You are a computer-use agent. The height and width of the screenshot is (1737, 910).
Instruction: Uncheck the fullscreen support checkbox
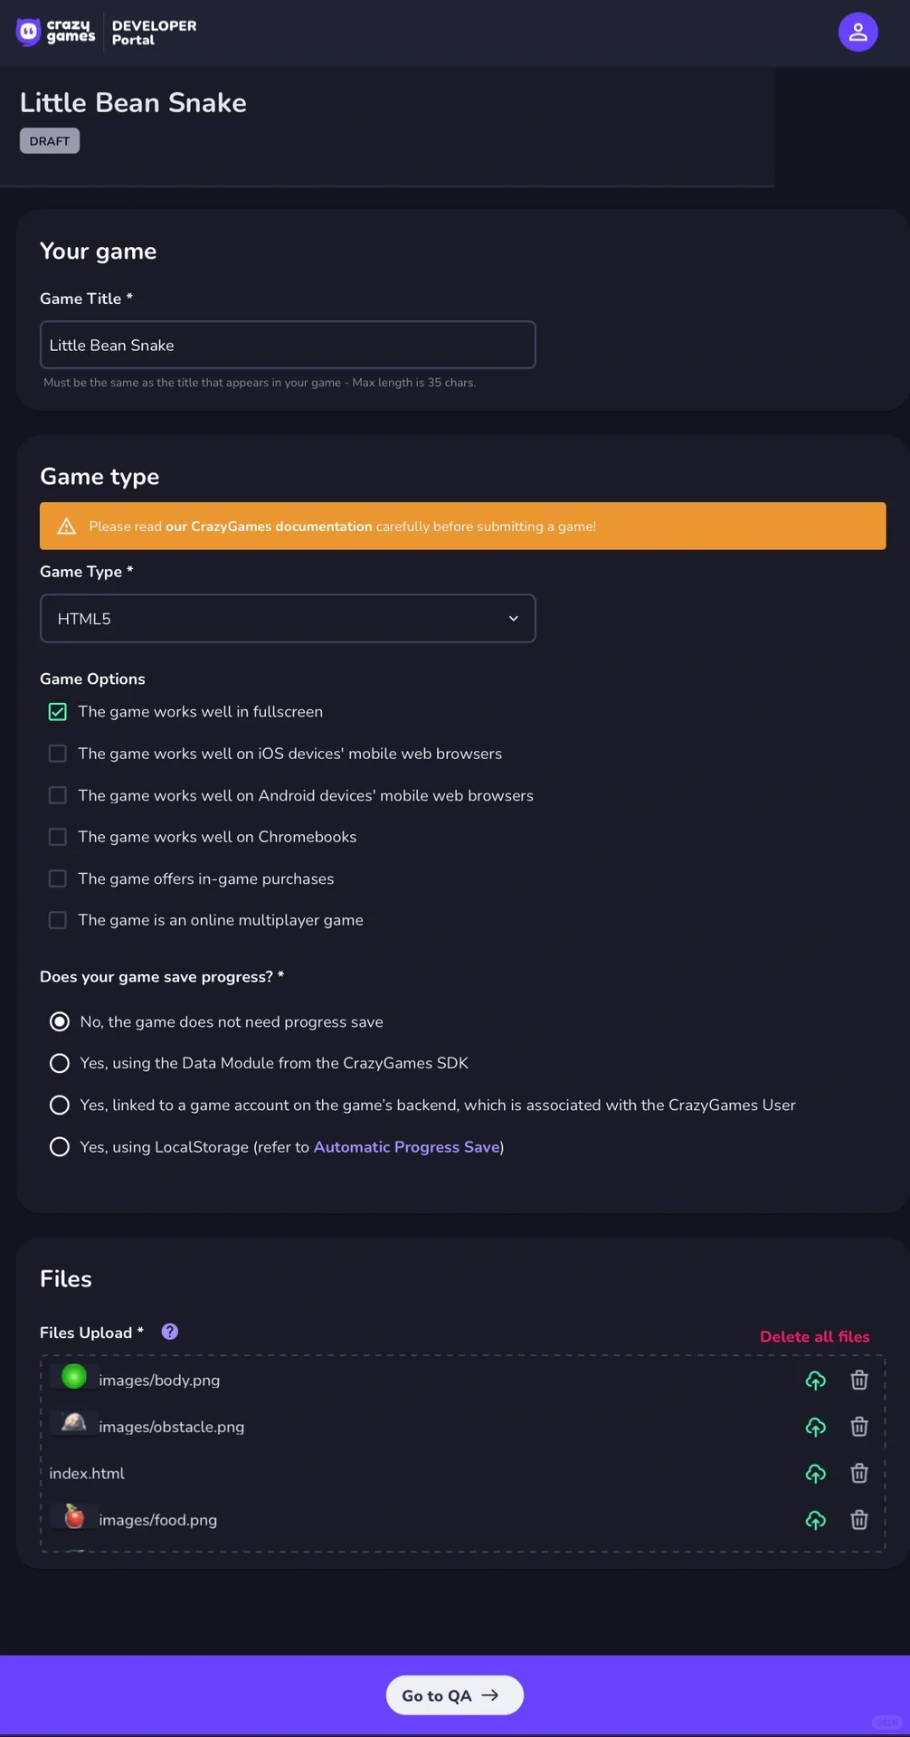tap(58, 712)
